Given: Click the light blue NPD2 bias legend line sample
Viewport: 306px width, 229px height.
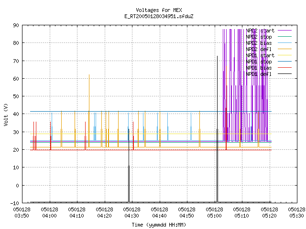Looking at the screenshot, I should click(284, 42).
